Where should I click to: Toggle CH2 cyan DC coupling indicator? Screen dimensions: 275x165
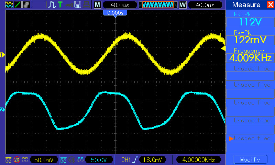click(63, 160)
